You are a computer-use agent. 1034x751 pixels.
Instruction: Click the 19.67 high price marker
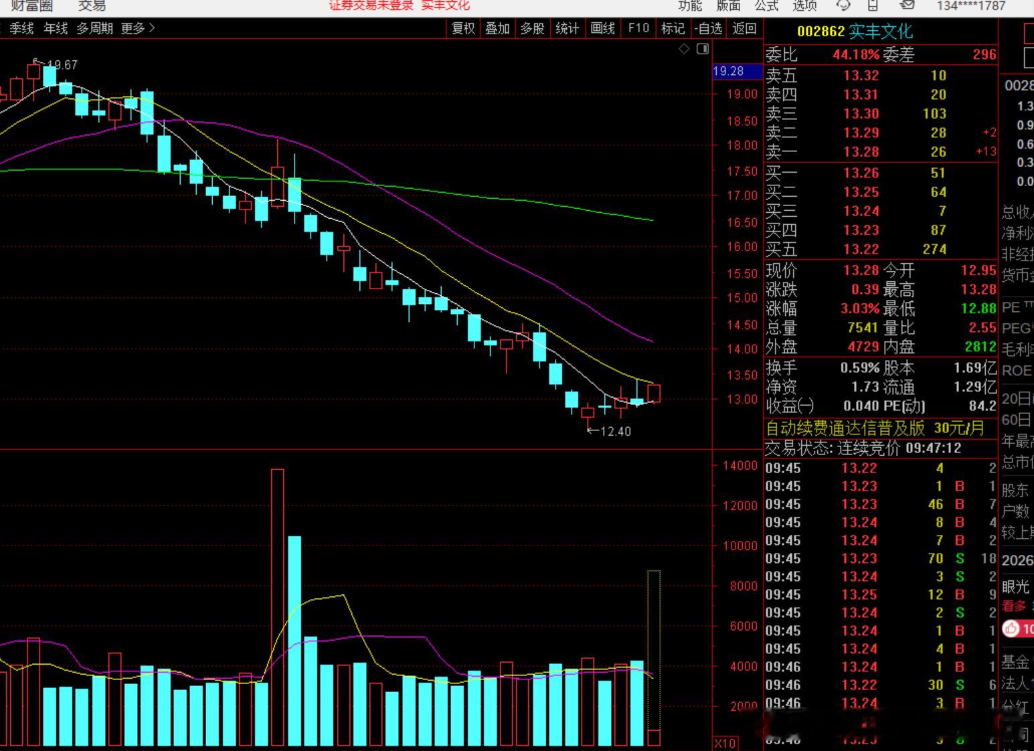coord(62,65)
